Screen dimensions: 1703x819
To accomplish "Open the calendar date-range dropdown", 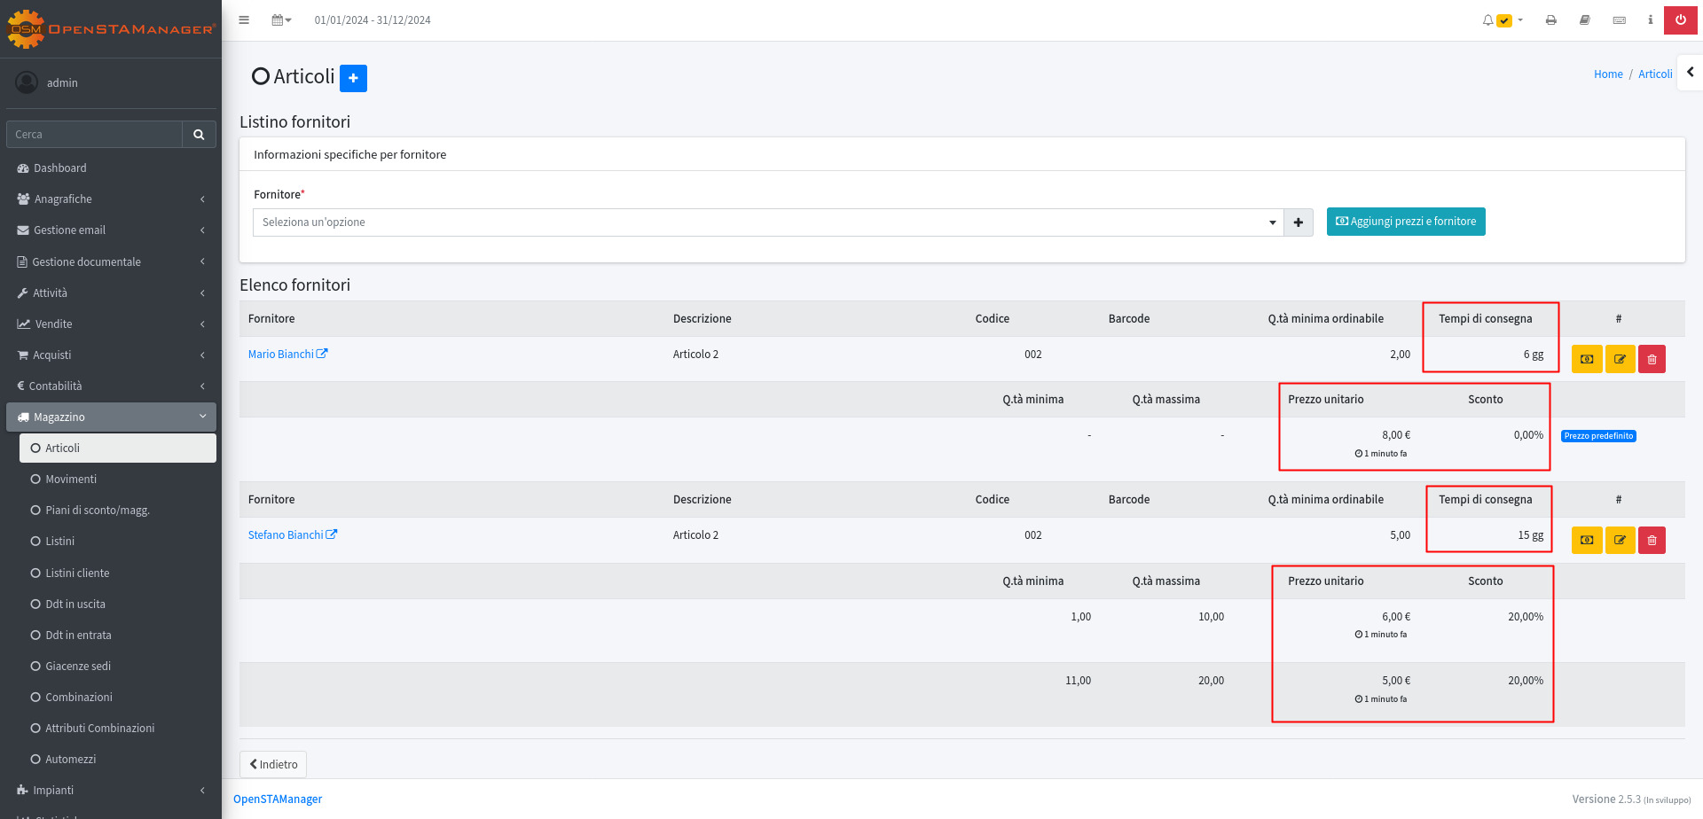I will click(281, 20).
